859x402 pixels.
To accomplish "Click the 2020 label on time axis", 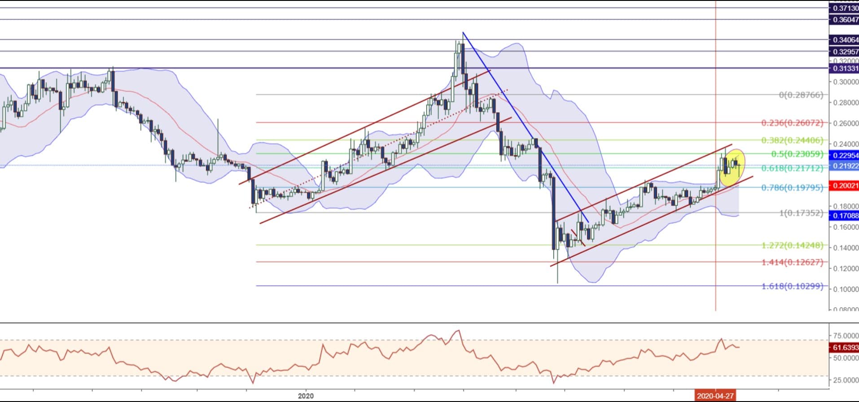I will coord(306,396).
